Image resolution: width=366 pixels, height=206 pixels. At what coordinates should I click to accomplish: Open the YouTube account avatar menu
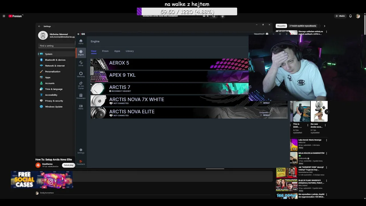click(358, 16)
